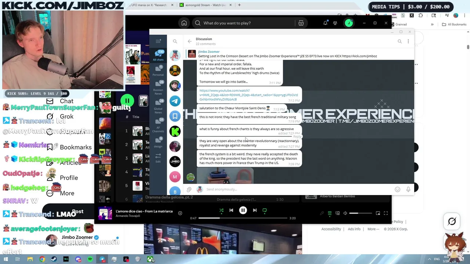Add L'amore dice ciao to Liked Songs

pyautogui.click(x=180, y=213)
